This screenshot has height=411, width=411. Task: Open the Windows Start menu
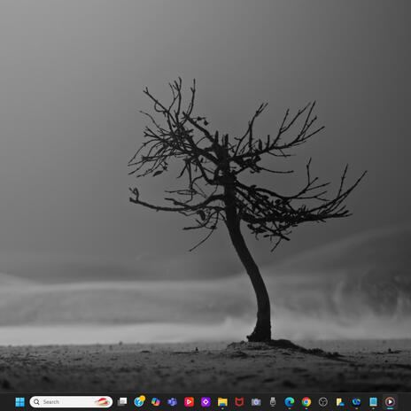[x=19, y=402]
